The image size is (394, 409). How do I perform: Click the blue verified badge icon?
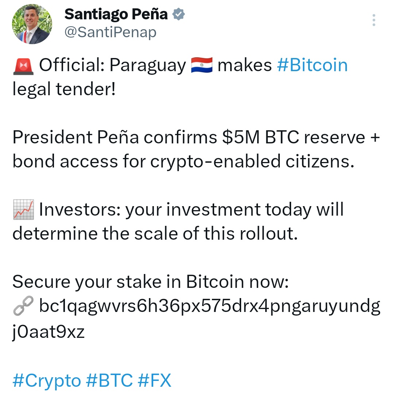178,15
